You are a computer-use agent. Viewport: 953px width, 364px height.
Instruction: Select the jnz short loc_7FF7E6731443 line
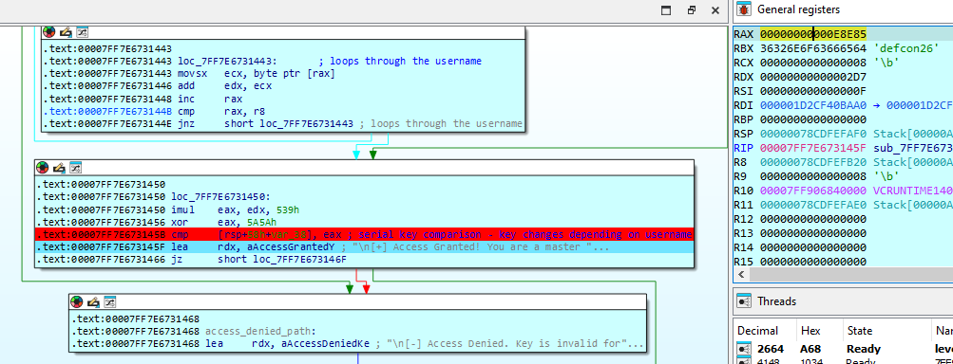282,124
